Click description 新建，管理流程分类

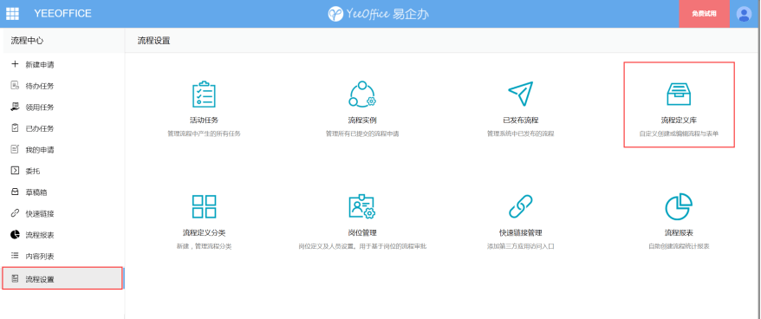click(204, 246)
